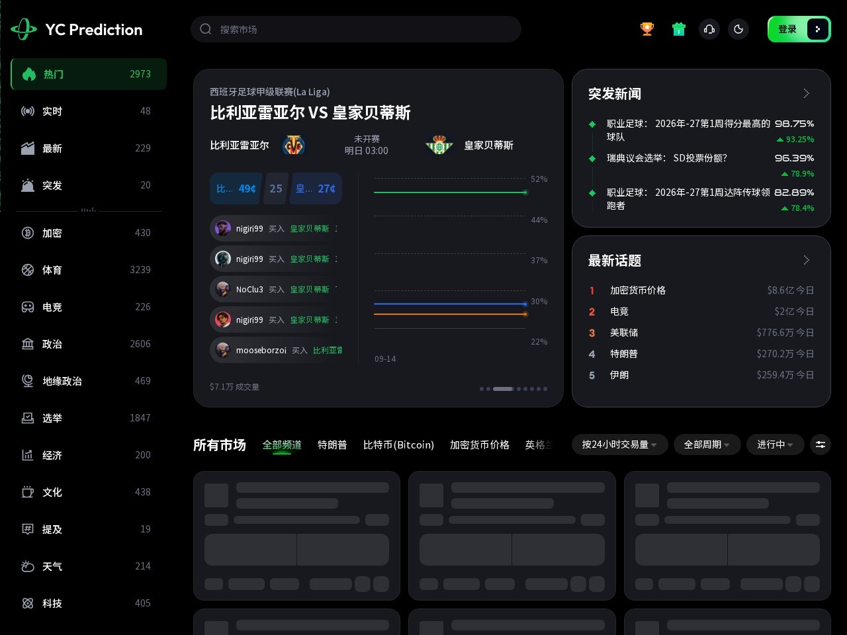The image size is (847, 635).
Task: Open topic 伊朗
Action: 701,375
